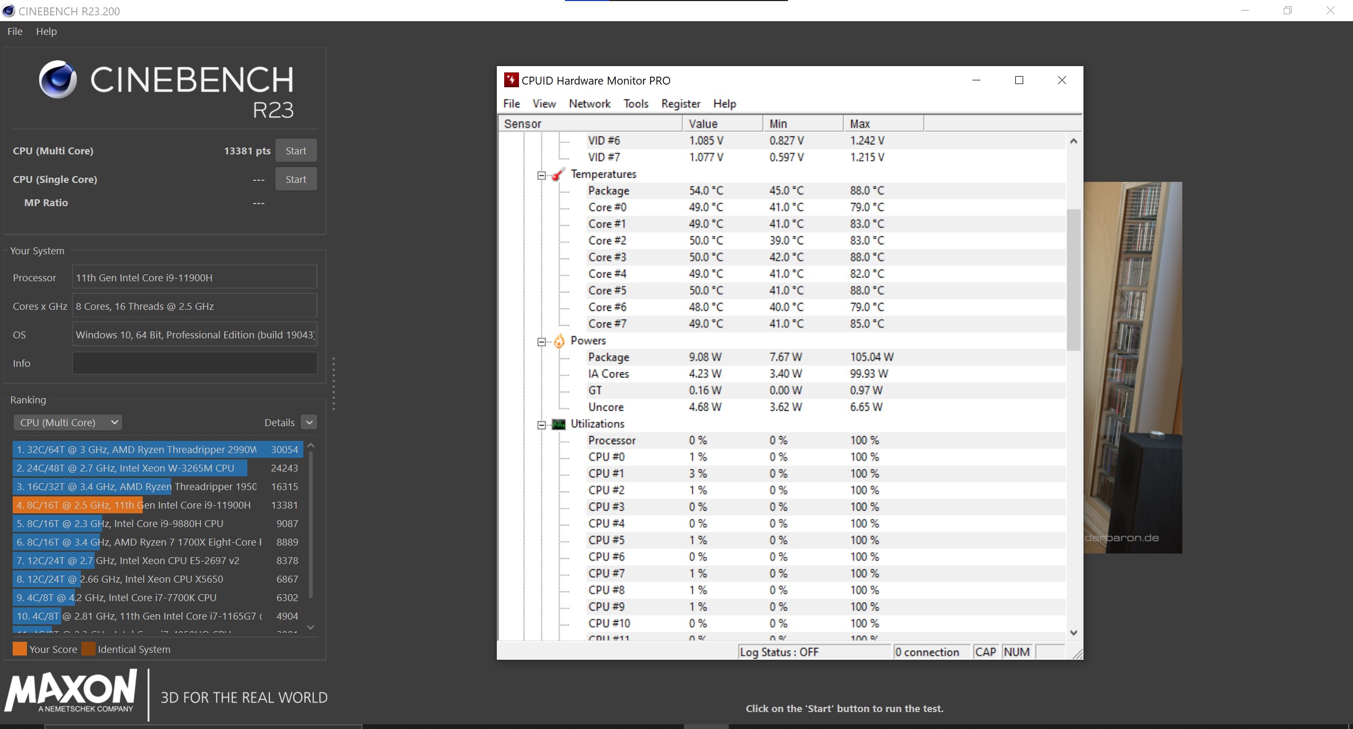The image size is (1353, 729).
Task: Select ranking entry AMD Ryzen 7 1700X
Action: click(157, 542)
